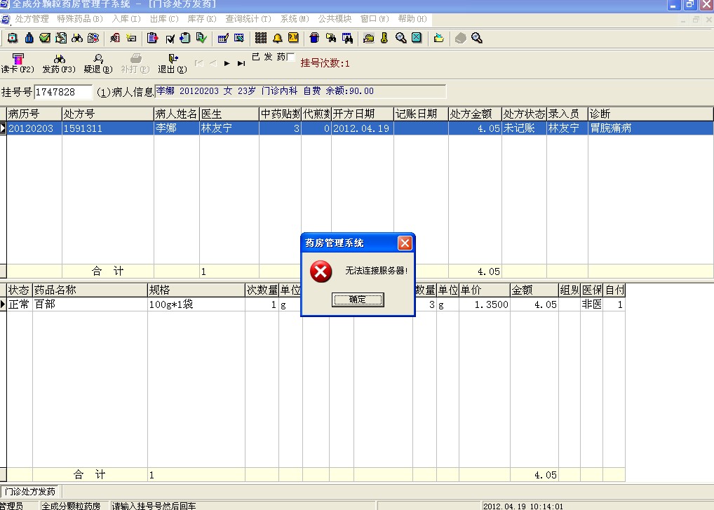Select the 门诊处方发药 bottom tab
The height and width of the screenshot is (510, 714).
click(30, 491)
